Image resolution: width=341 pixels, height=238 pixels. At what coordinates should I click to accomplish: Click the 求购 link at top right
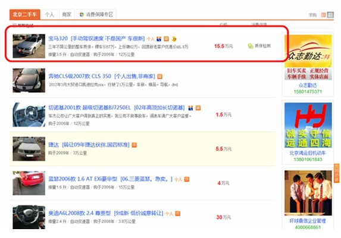click(312, 15)
